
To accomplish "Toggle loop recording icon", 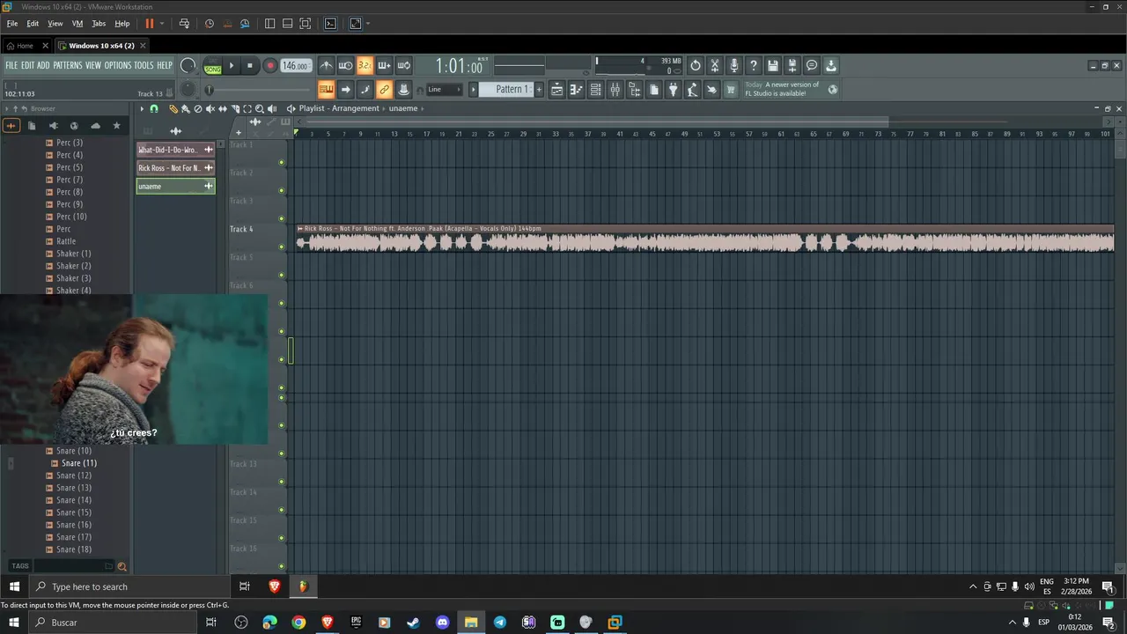I will tap(403, 65).
